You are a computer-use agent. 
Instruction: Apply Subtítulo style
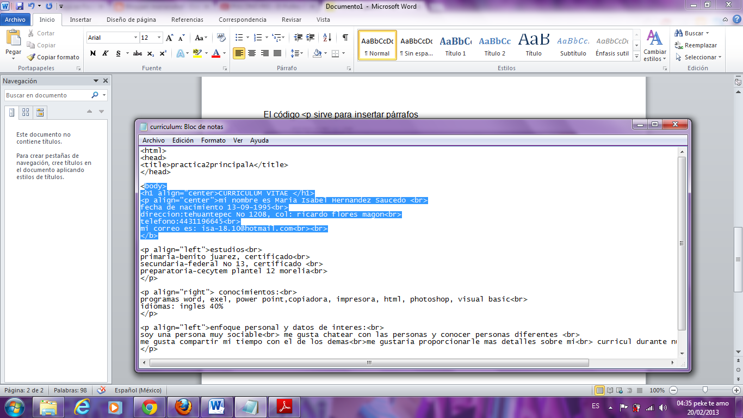pos(573,45)
